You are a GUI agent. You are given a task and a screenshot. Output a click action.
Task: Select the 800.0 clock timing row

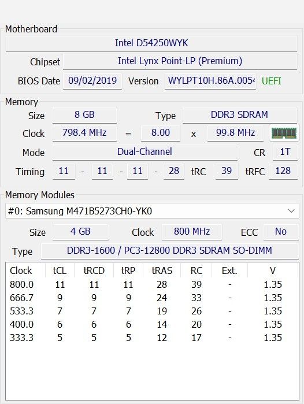tap(152, 284)
